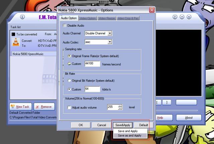
Task: Enable the Disable Audio checkbox
Action: [x=65, y=25]
